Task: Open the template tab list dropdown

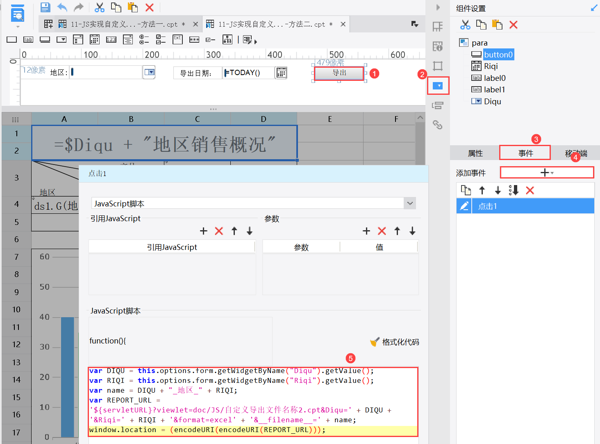Action: coord(415,24)
